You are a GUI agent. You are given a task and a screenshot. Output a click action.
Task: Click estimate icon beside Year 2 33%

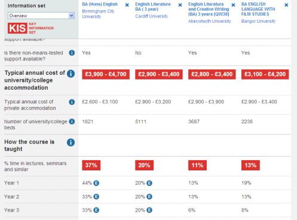click(x=96, y=197)
